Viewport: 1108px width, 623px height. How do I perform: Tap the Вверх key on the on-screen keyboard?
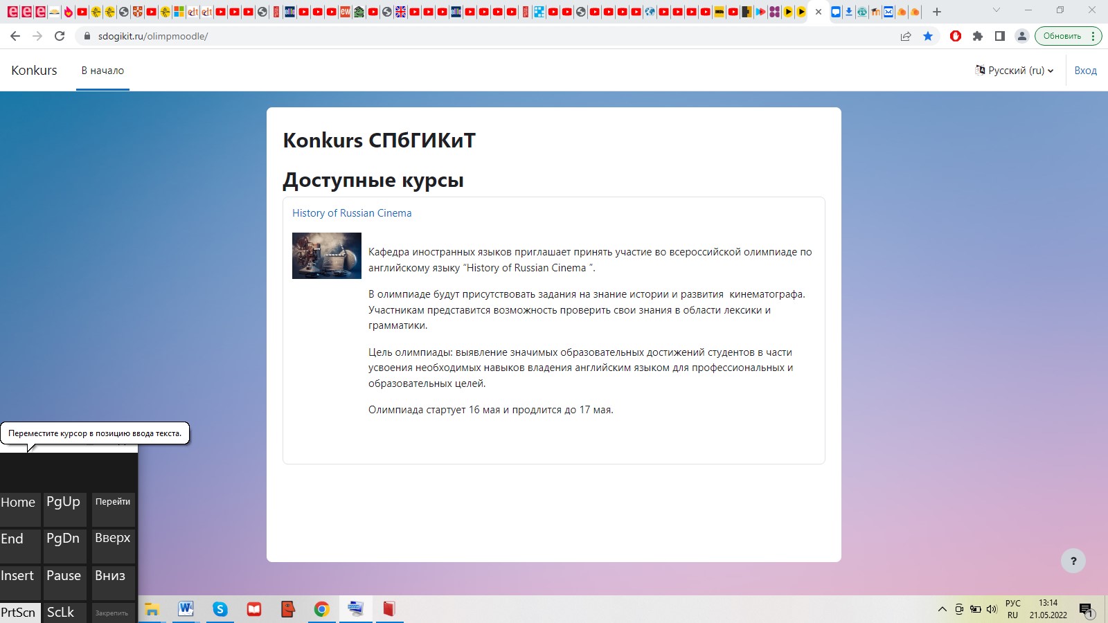114,546
